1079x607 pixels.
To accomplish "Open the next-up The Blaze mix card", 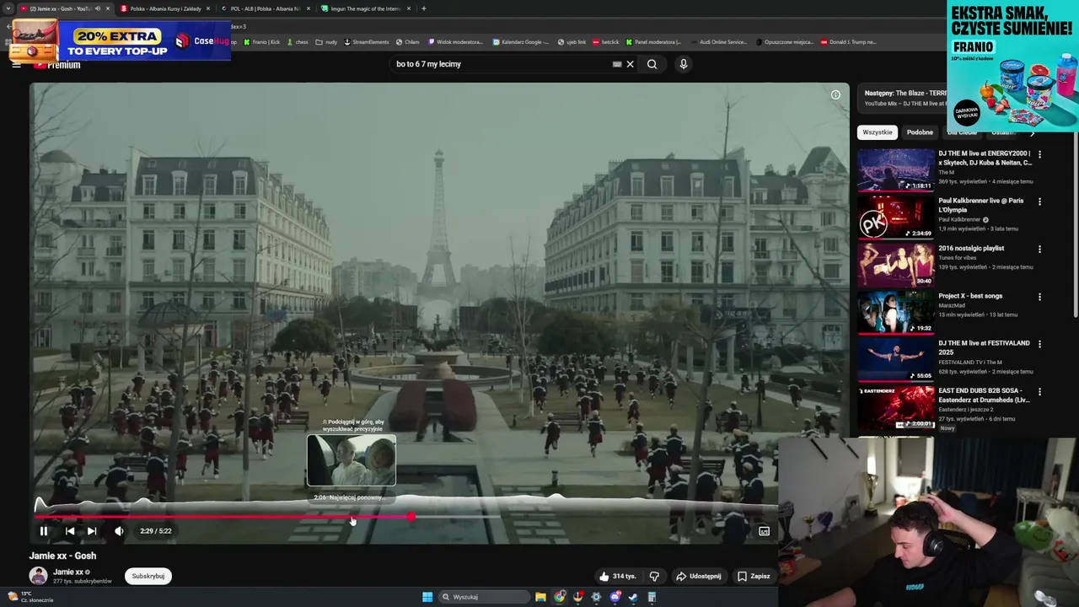I will click(902, 98).
